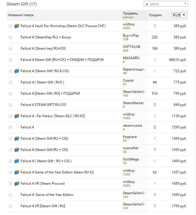Open the RUB currency dropdown
196x215 pixels.
[x=179, y=15]
